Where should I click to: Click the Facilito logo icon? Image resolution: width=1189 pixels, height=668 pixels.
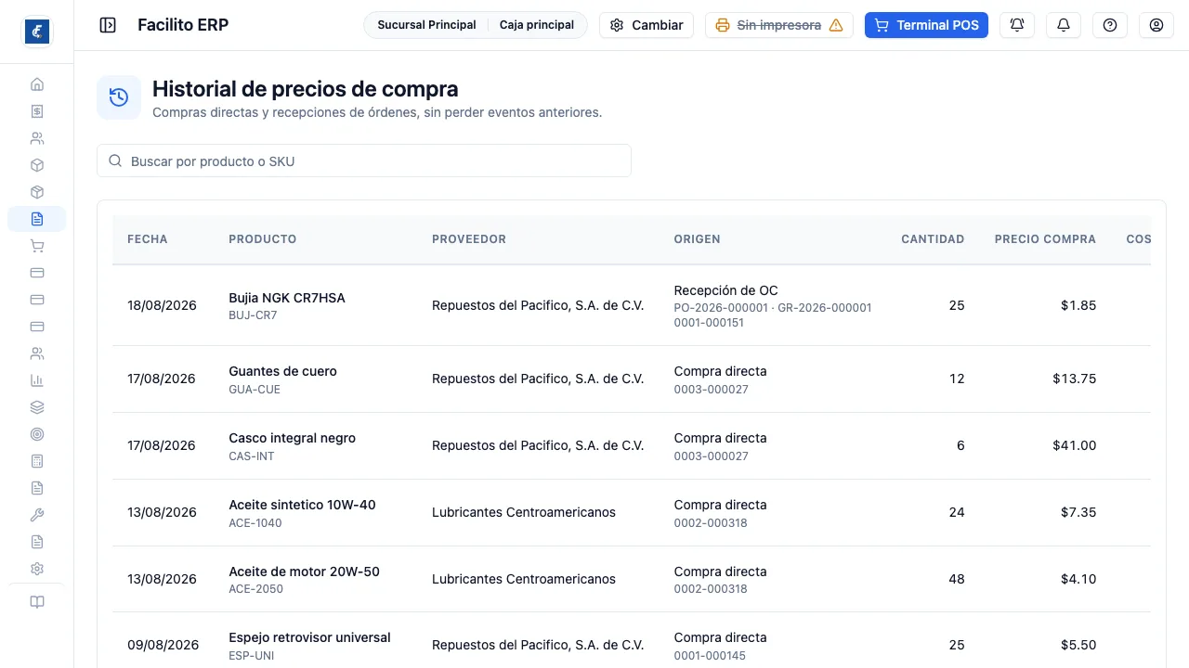[x=37, y=32]
